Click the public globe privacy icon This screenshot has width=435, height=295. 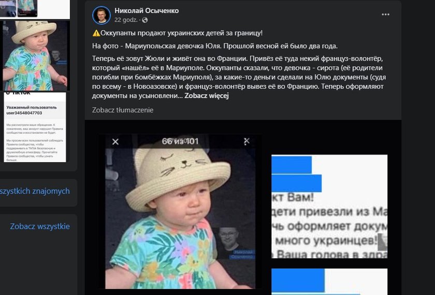pyautogui.click(x=145, y=20)
